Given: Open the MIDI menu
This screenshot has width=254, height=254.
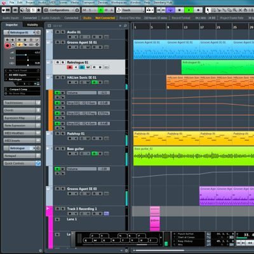Looking at the screenshot, I should click(52, 3).
